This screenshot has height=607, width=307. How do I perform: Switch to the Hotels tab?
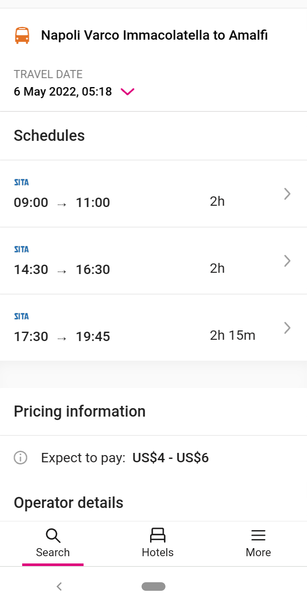coord(158,552)
